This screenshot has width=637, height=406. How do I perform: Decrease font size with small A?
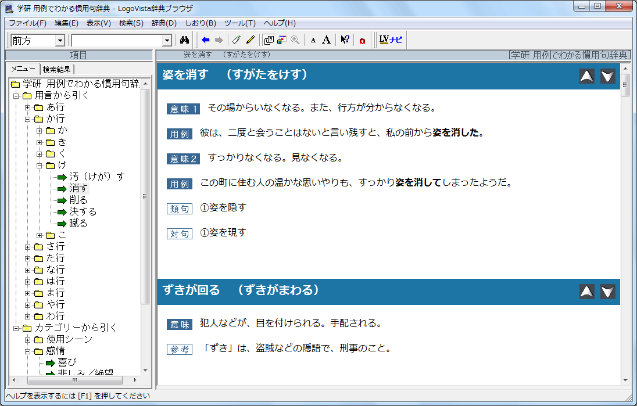point(313,40)
